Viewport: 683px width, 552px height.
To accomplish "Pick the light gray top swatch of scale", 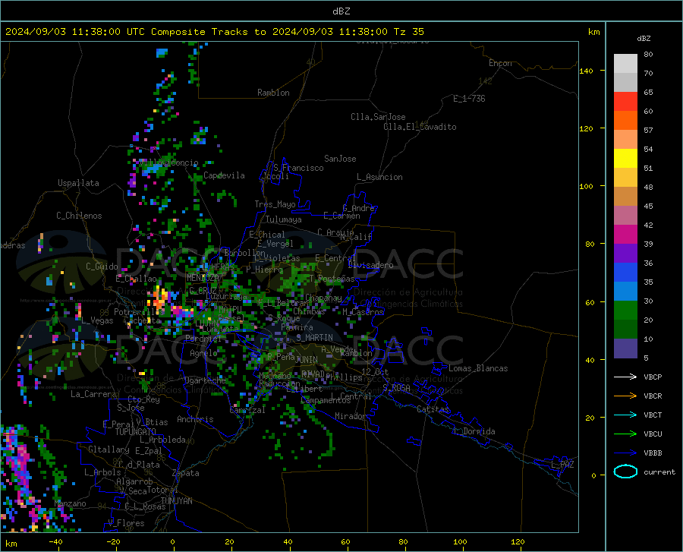I will tap(625, 64).
